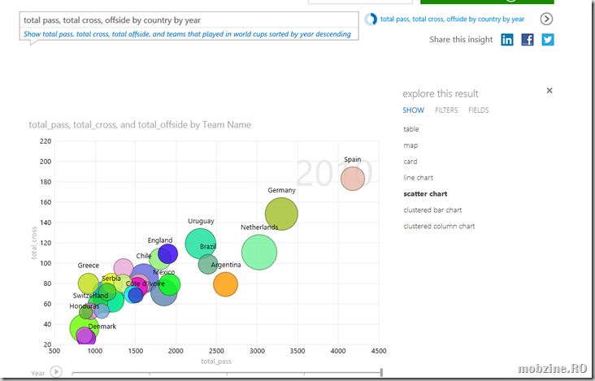Switch to the SHOW tab
595x381 pixels.
[x=413, y=110]
